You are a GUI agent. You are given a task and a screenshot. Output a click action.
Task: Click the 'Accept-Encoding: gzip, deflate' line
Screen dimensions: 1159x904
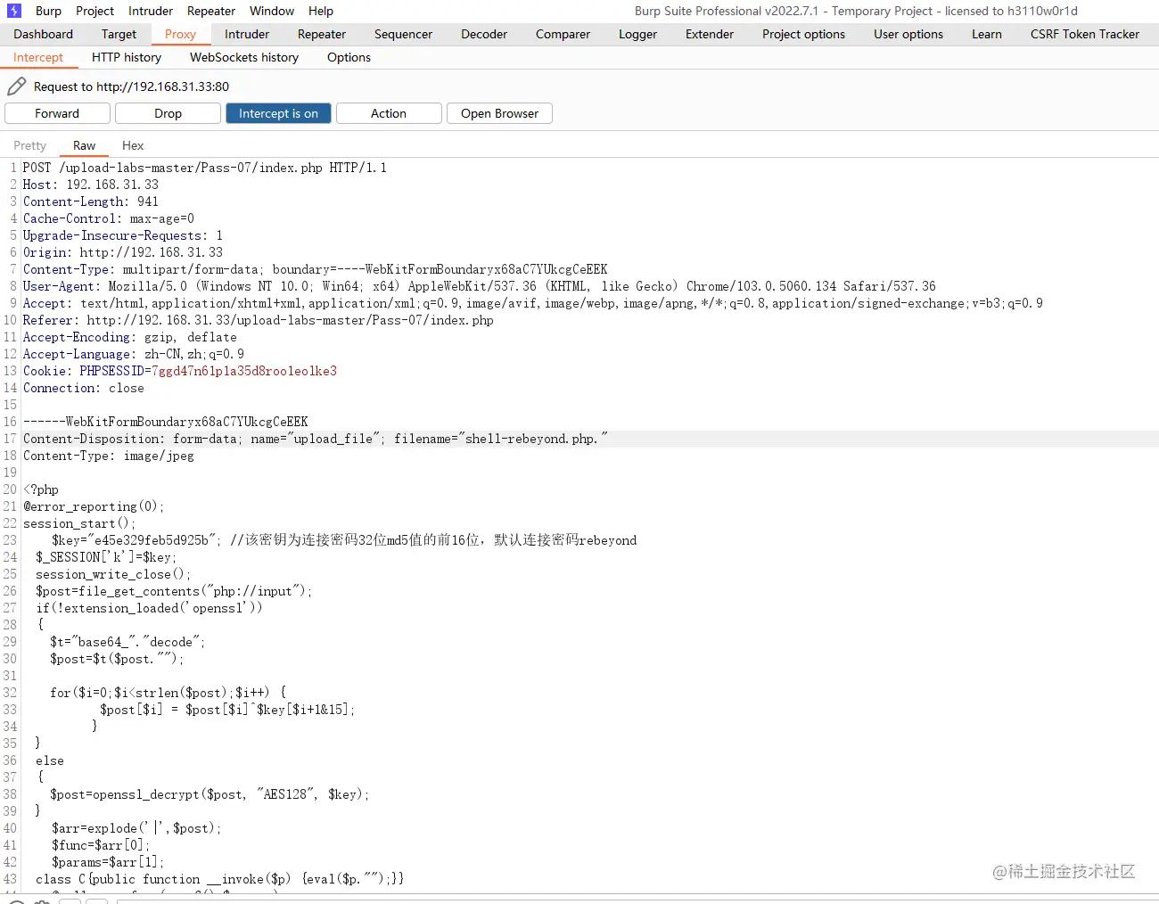click(130, 337)
